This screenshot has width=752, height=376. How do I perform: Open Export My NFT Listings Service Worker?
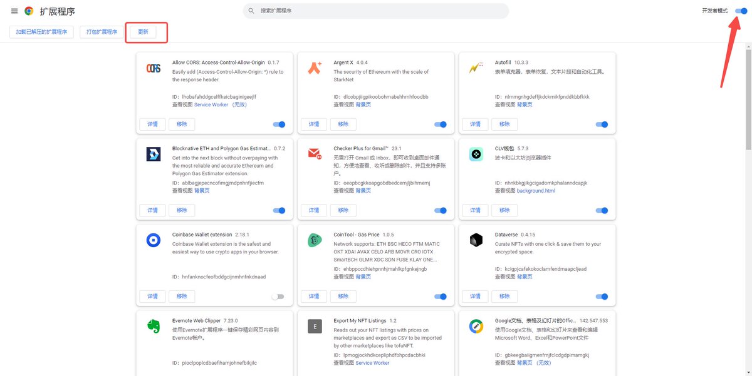tap(372, 363)
